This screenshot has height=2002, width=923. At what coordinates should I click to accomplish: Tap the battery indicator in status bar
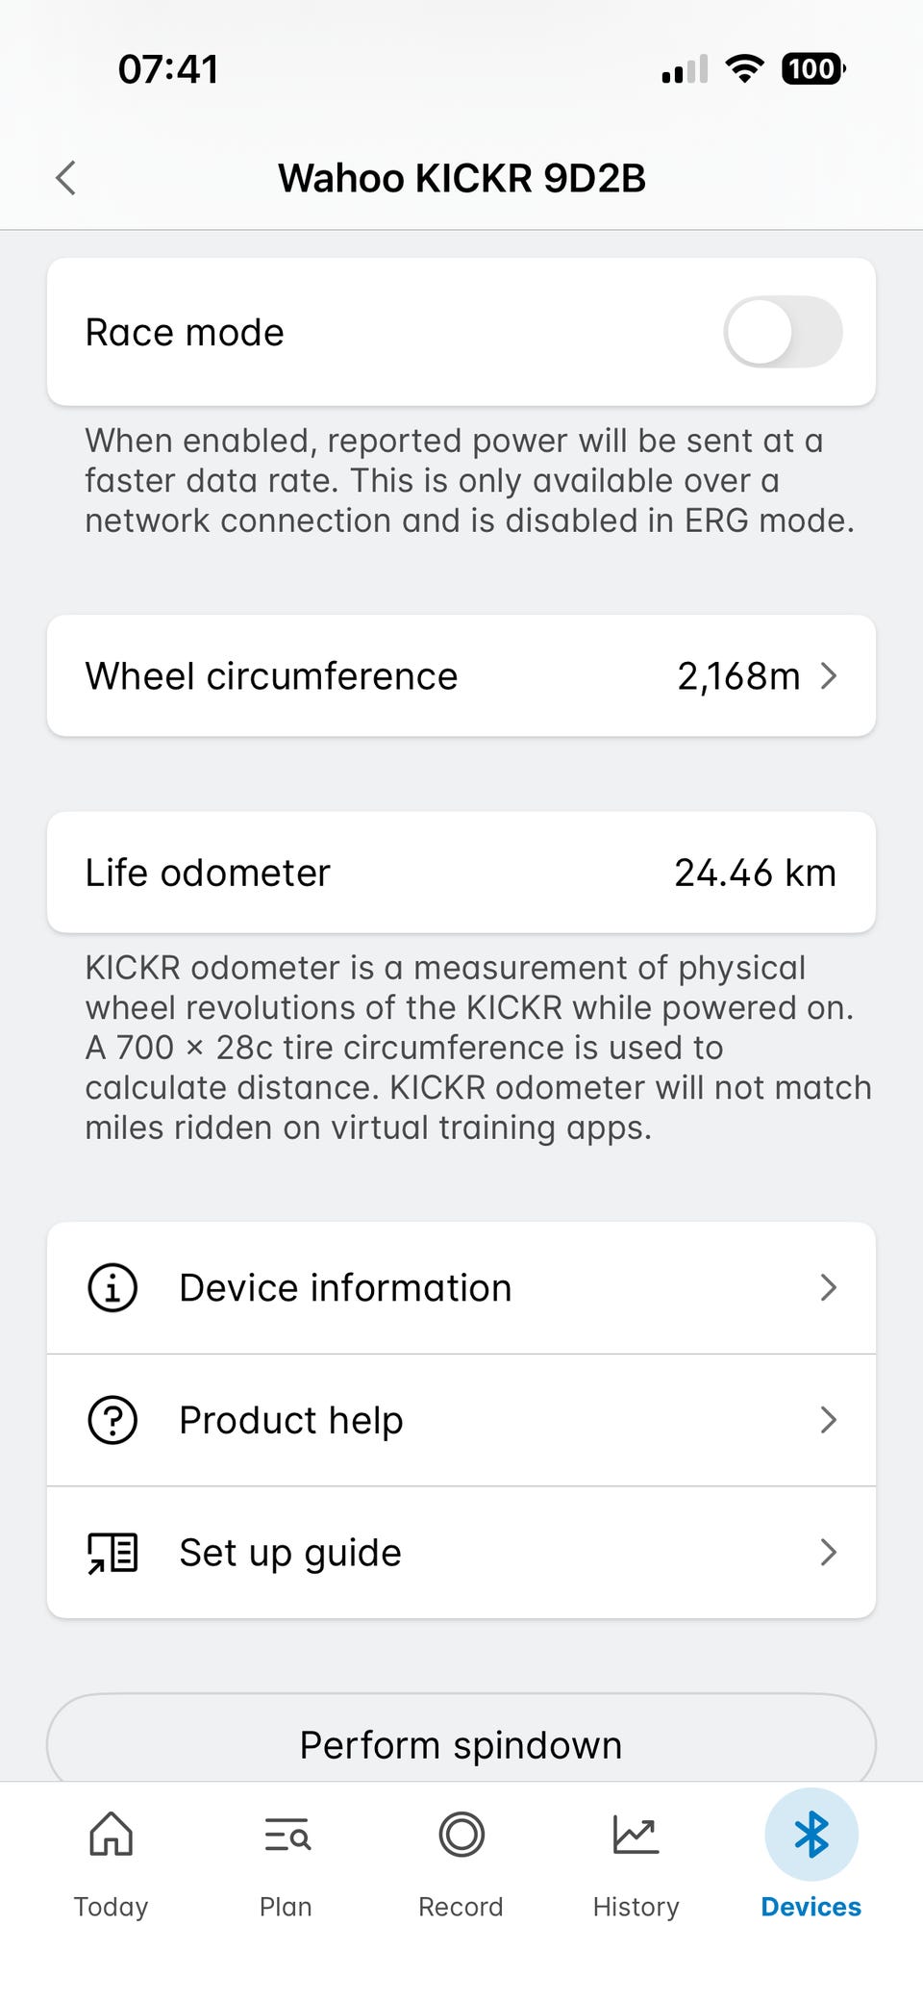click(x=813, y=69)
